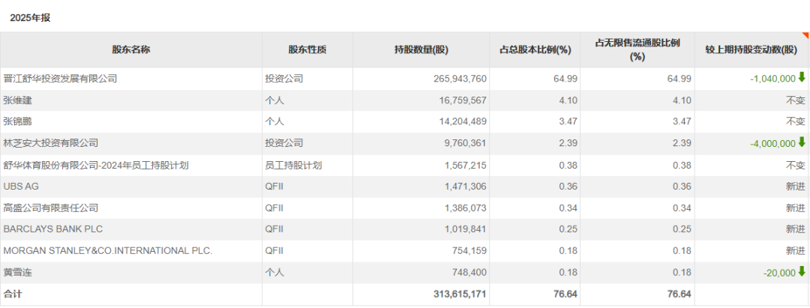This screenshot has height=308, width=810.
Task: Select shareholder 林芝安大投资有限公司
Action: pos(51,143)
